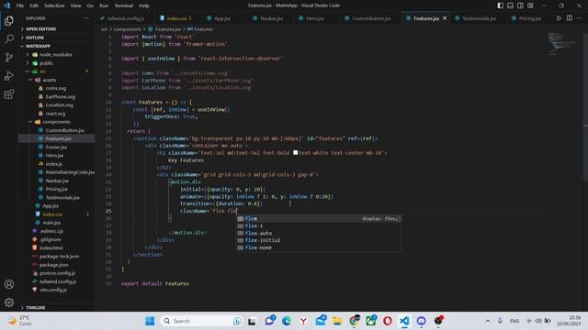The width and height of the screenshot is (588, 330).
Task: Open the weather widget on taskbar
Action: pyautogui.click(x=20, y=321)
